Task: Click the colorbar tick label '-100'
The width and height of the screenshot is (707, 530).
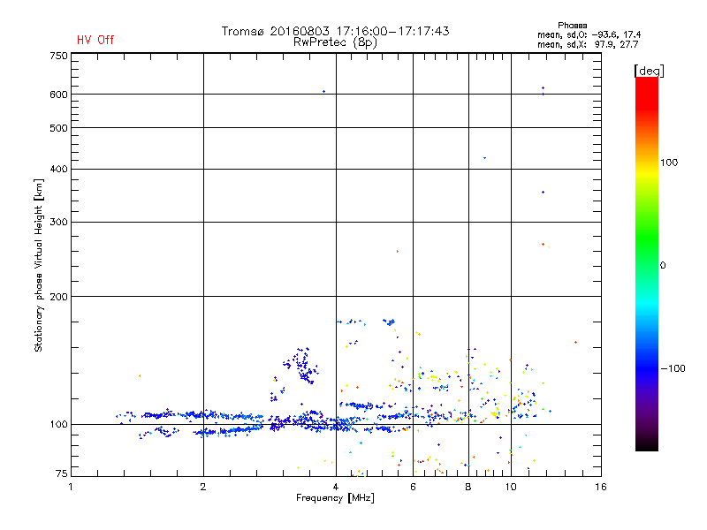Action: (x=673, y=368)
